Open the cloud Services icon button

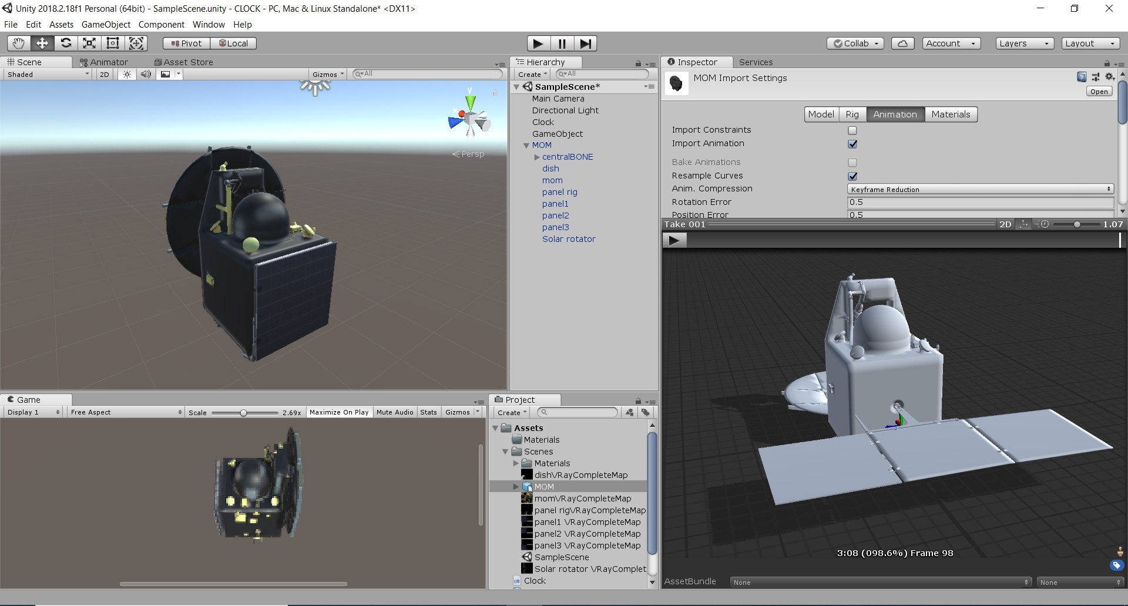coord(903,43)
